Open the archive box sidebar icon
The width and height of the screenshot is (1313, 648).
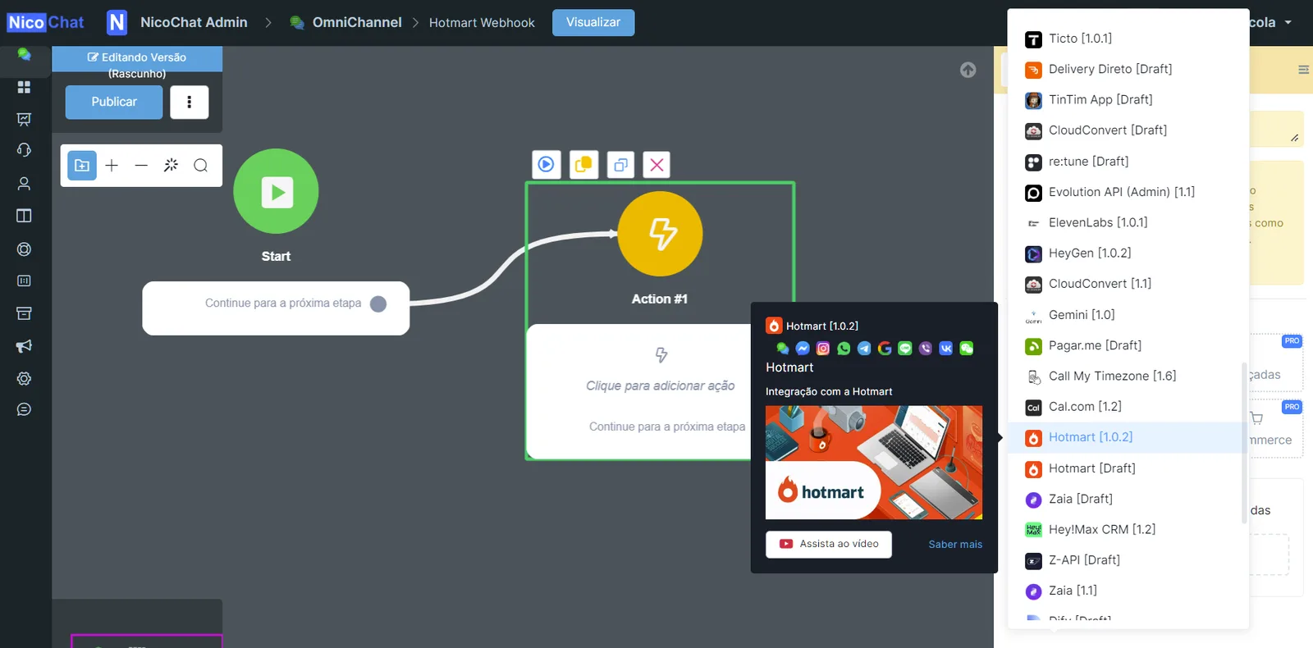pos(24,313)
